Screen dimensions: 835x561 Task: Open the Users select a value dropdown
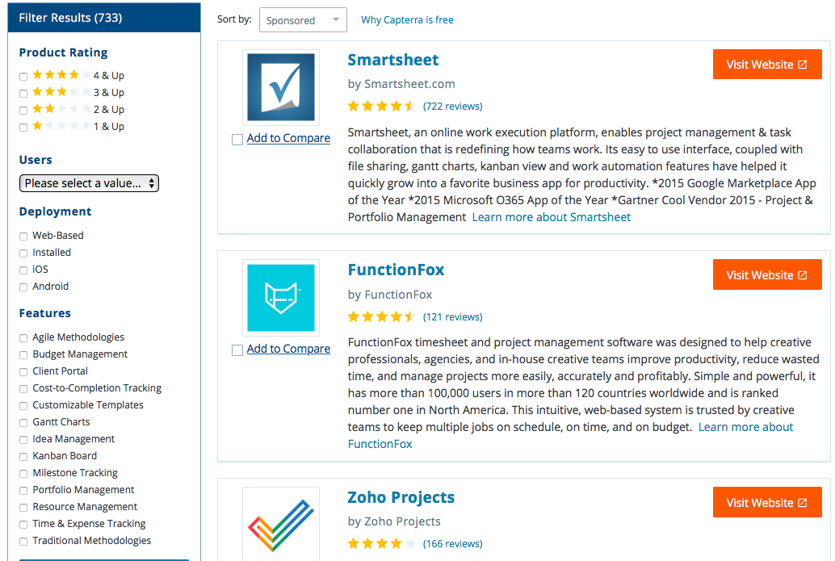pos(89,183)
